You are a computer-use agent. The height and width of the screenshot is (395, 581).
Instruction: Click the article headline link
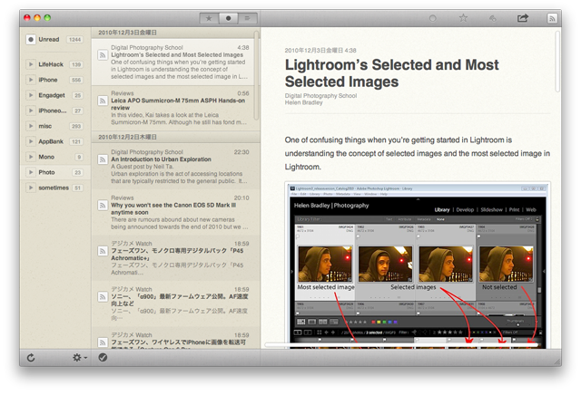coord(391,73)
